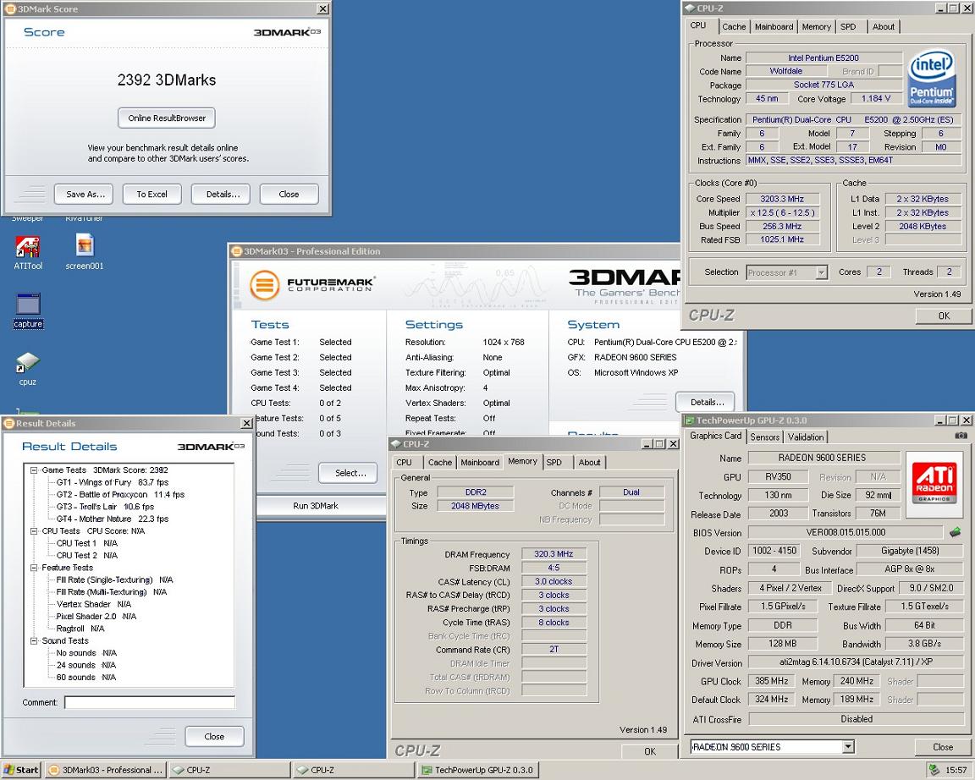This screenshot has height=780, width=975.
Task: Collapse the Game Tests tree node
Action: coord(34,470)
